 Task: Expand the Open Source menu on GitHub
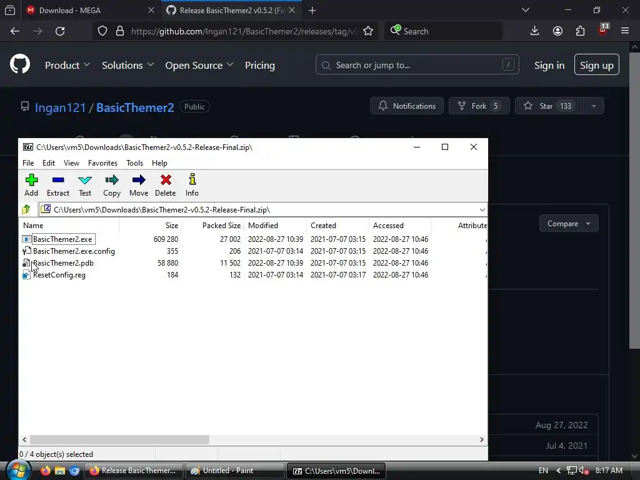tap(199, 65)
